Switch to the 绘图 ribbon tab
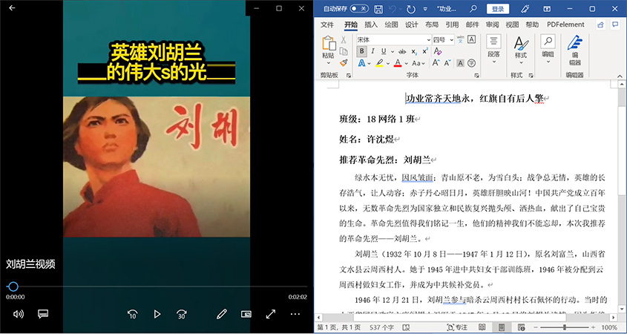 (x=392, y=24)
